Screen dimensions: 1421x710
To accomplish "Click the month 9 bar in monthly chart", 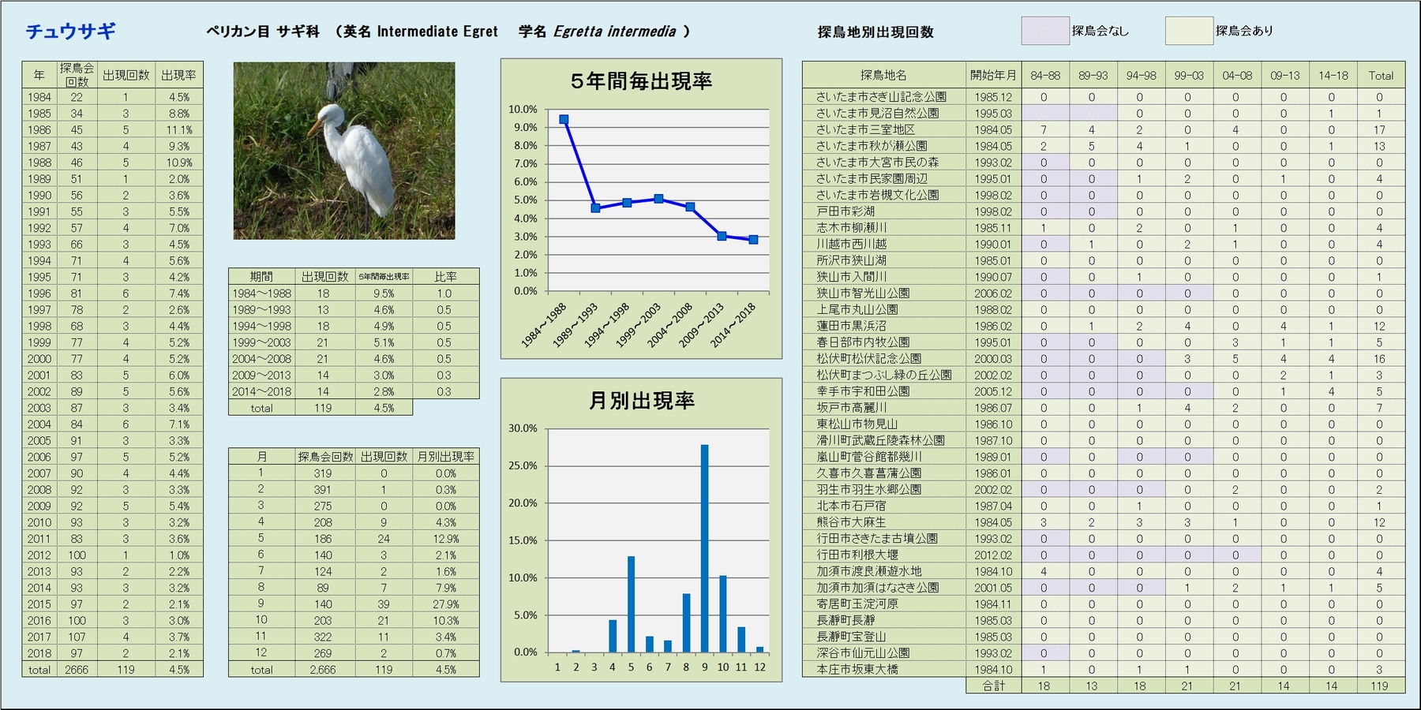I will click(x=704, y=548).
